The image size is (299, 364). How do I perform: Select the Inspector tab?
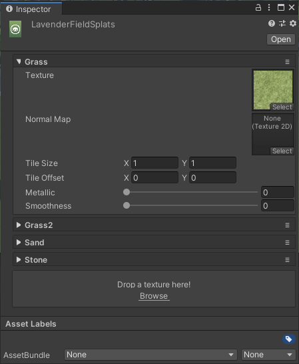[x=31, y=9]
